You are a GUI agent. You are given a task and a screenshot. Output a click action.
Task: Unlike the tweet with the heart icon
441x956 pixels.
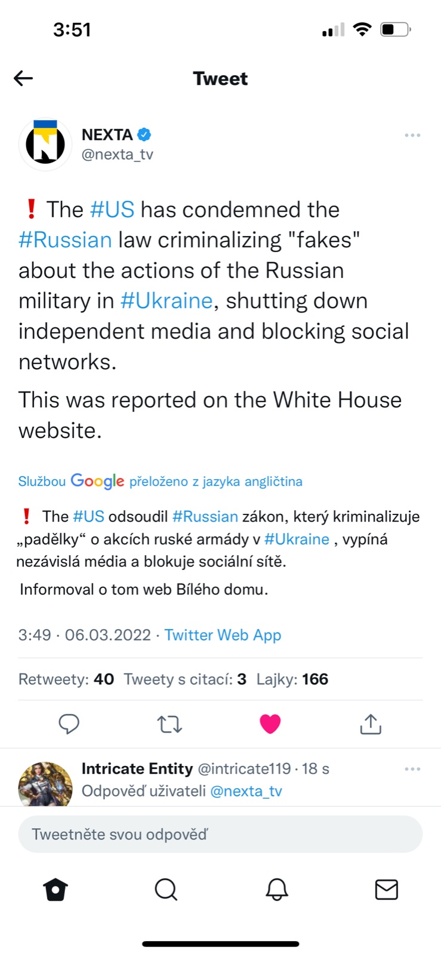tap(270, 724)
